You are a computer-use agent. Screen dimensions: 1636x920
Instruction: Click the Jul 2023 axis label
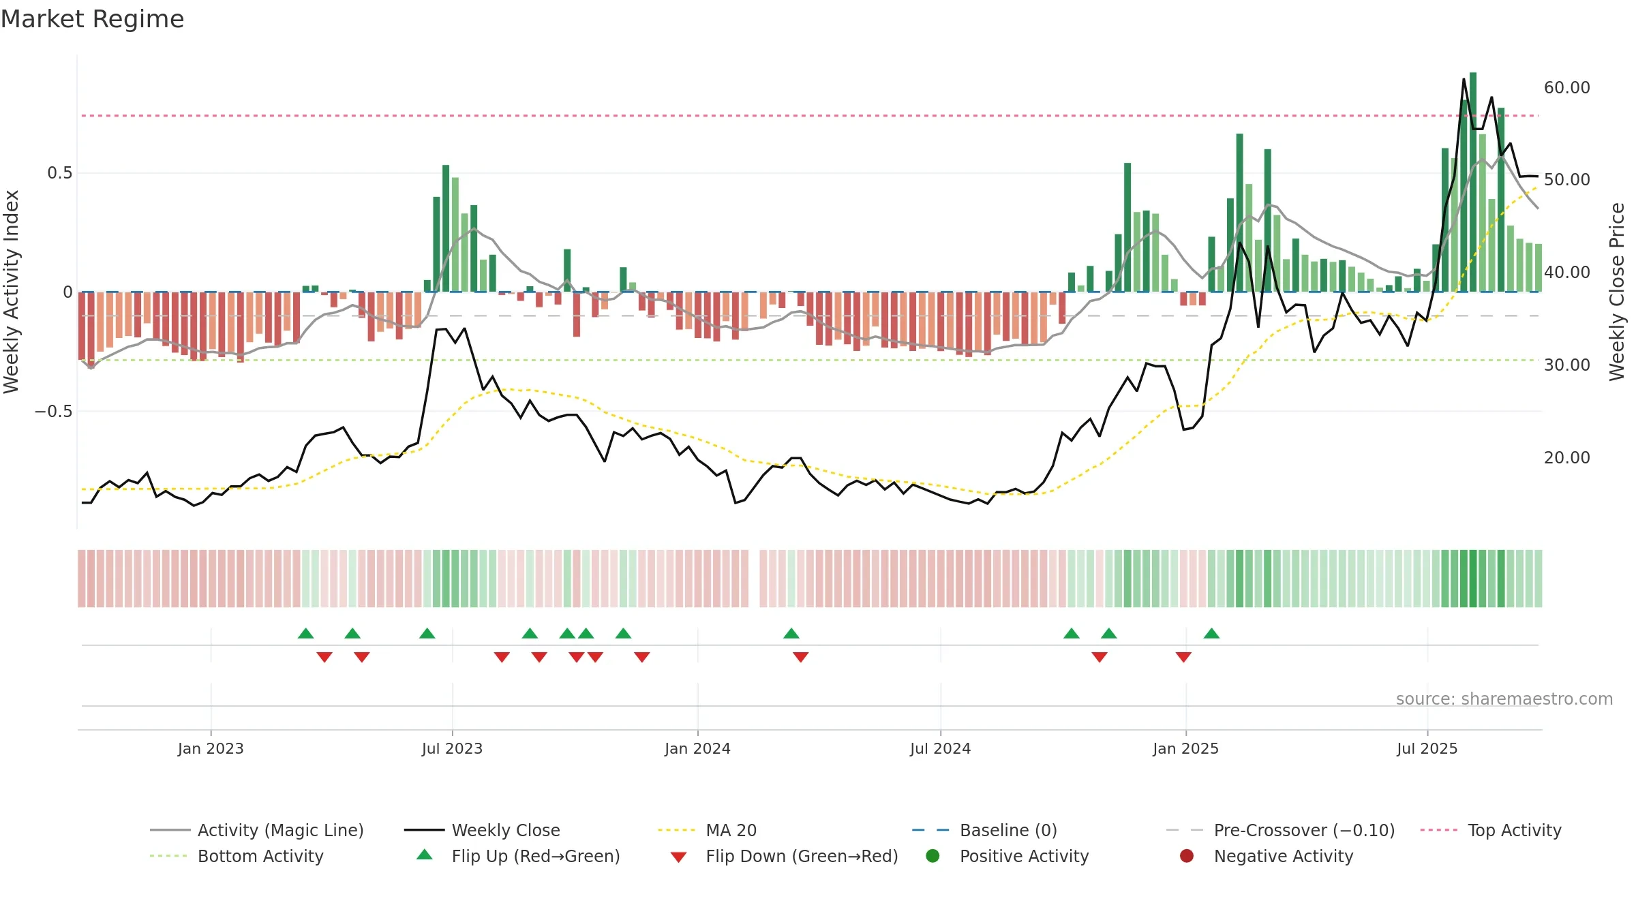452,748
